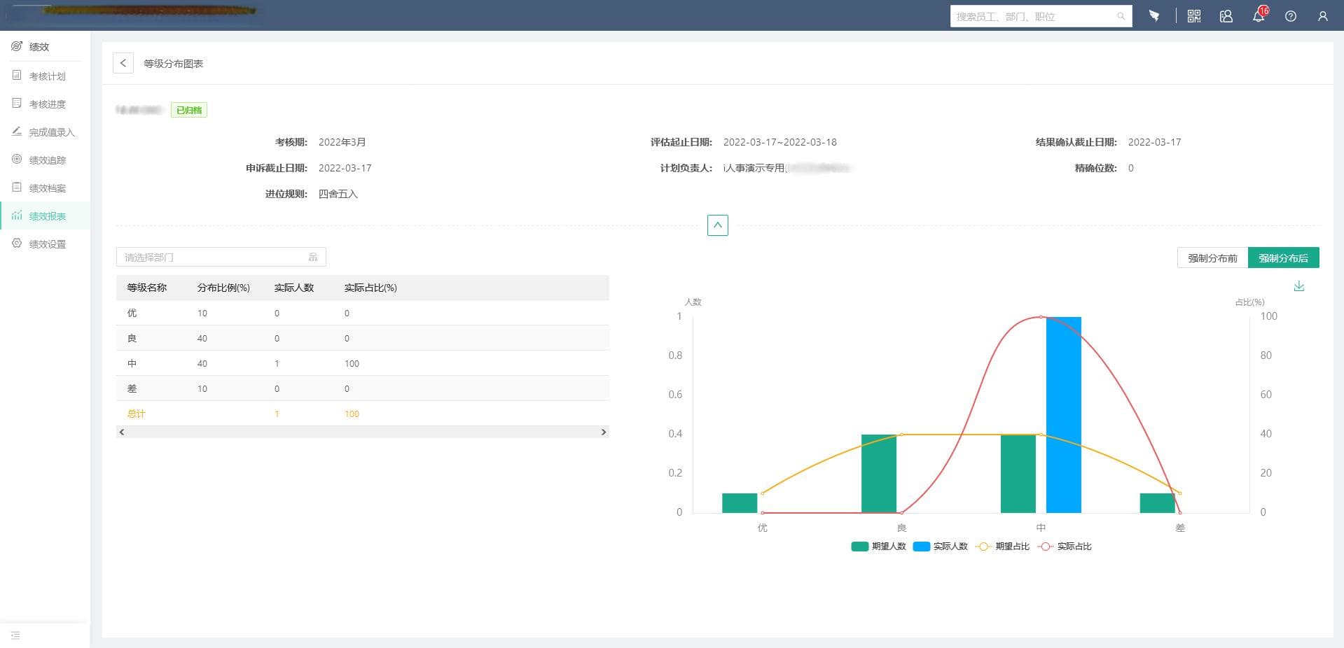
Task: Click the 已归档 status tag
Action: [189, 110]
